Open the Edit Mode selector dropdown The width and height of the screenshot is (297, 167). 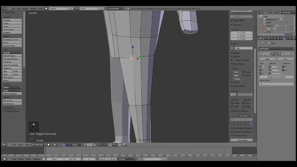point(39,145)
